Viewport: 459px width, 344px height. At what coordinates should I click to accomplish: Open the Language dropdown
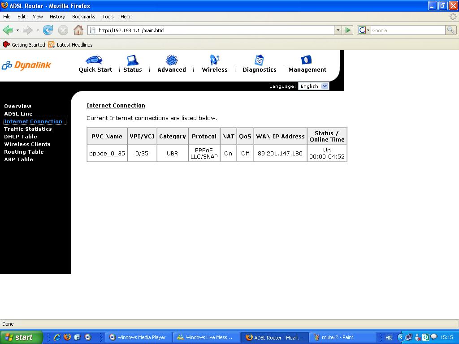coord(313,86)
